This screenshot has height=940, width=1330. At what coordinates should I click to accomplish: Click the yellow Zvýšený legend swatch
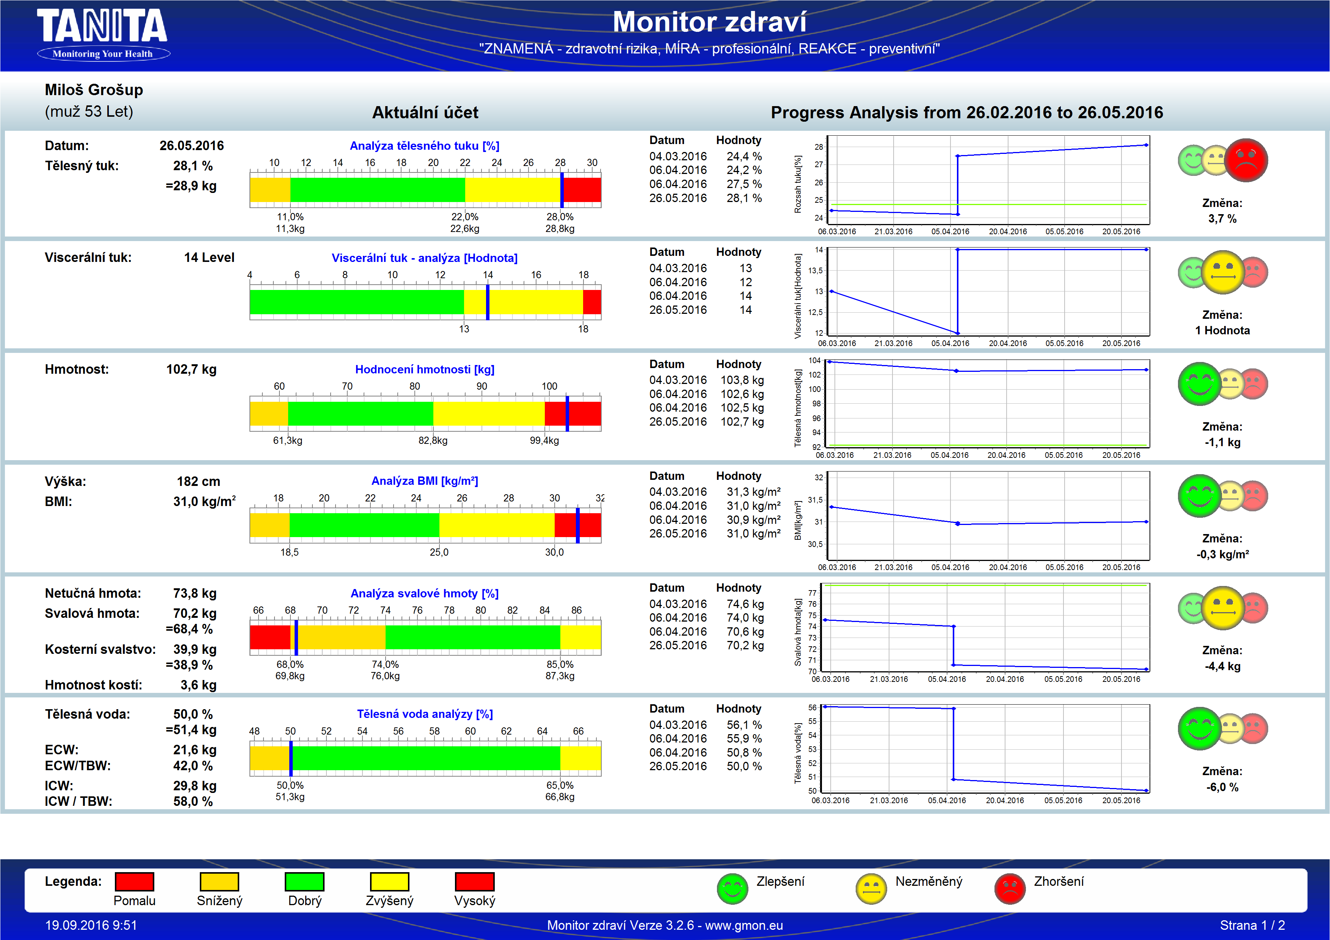point(389,882)
